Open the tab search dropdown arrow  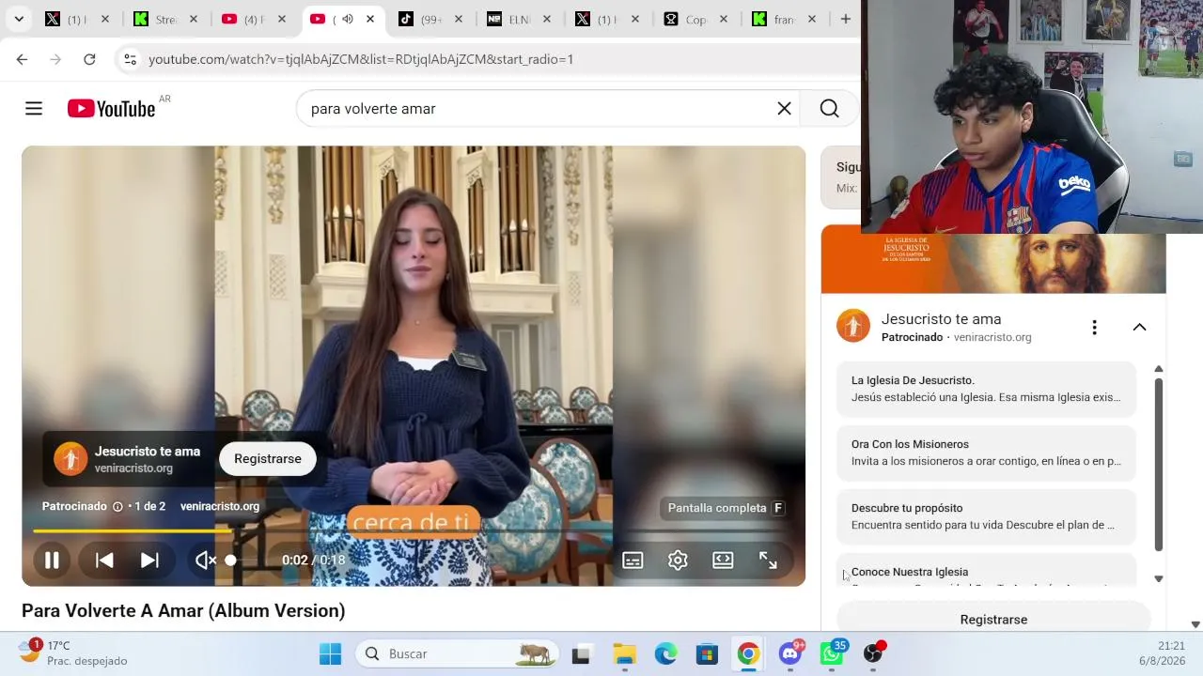click(x=19, y=19)
